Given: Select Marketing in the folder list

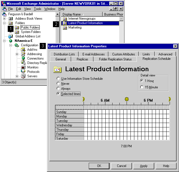Looking at the screenshot, I should coord(75,27).
